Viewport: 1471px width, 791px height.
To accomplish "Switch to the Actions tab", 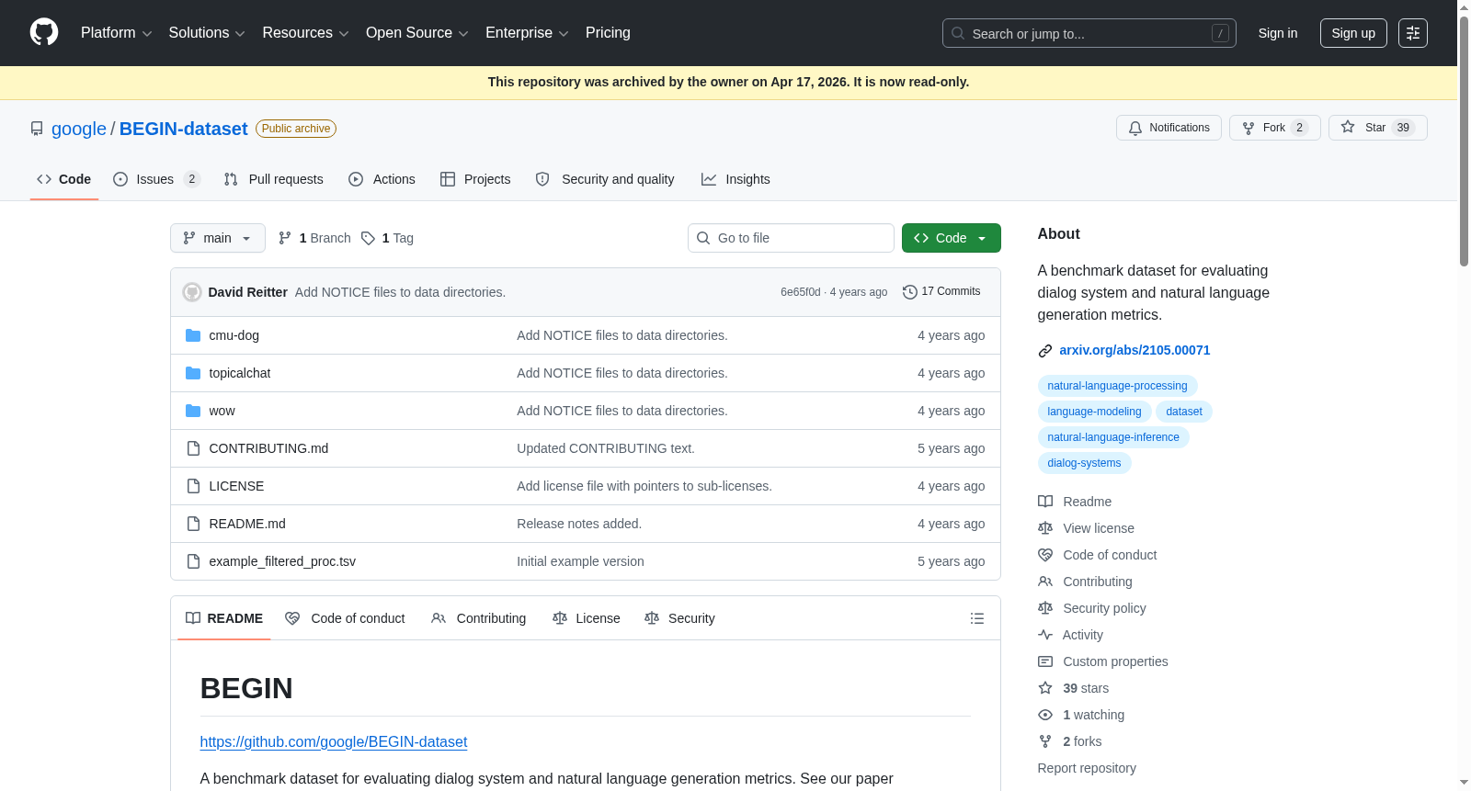I will pos(382,179).
